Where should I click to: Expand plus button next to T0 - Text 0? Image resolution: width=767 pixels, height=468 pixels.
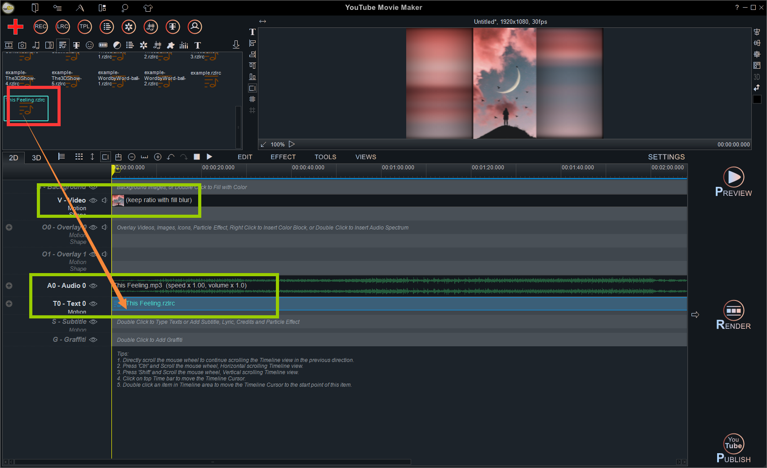(x=9, y=304)
